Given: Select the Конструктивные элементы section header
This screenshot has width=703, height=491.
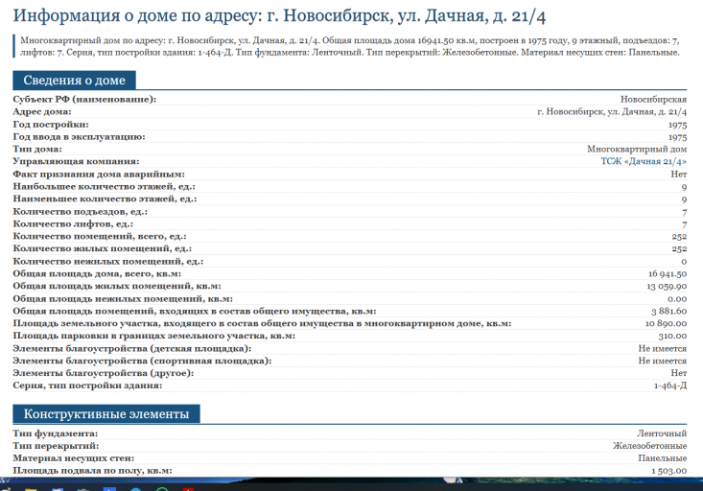Looking at the screenshot, I should click(x=106, y=414).
